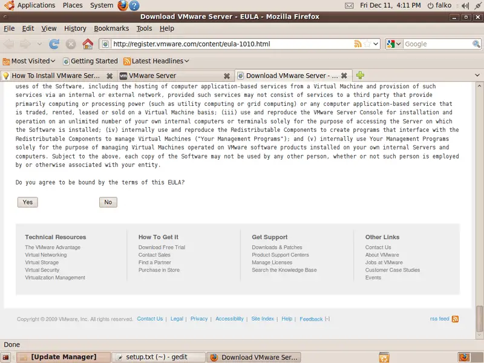The width and height of the screenshot is (484, 363).
Task: Open help from the panel question icon
Action: (134, 5)
